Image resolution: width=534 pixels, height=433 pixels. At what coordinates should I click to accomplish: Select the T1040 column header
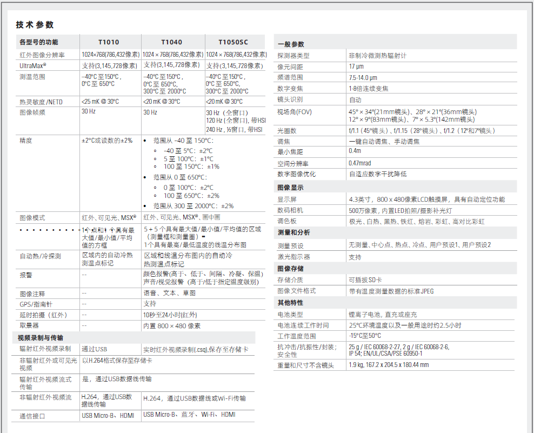point(172,42)
